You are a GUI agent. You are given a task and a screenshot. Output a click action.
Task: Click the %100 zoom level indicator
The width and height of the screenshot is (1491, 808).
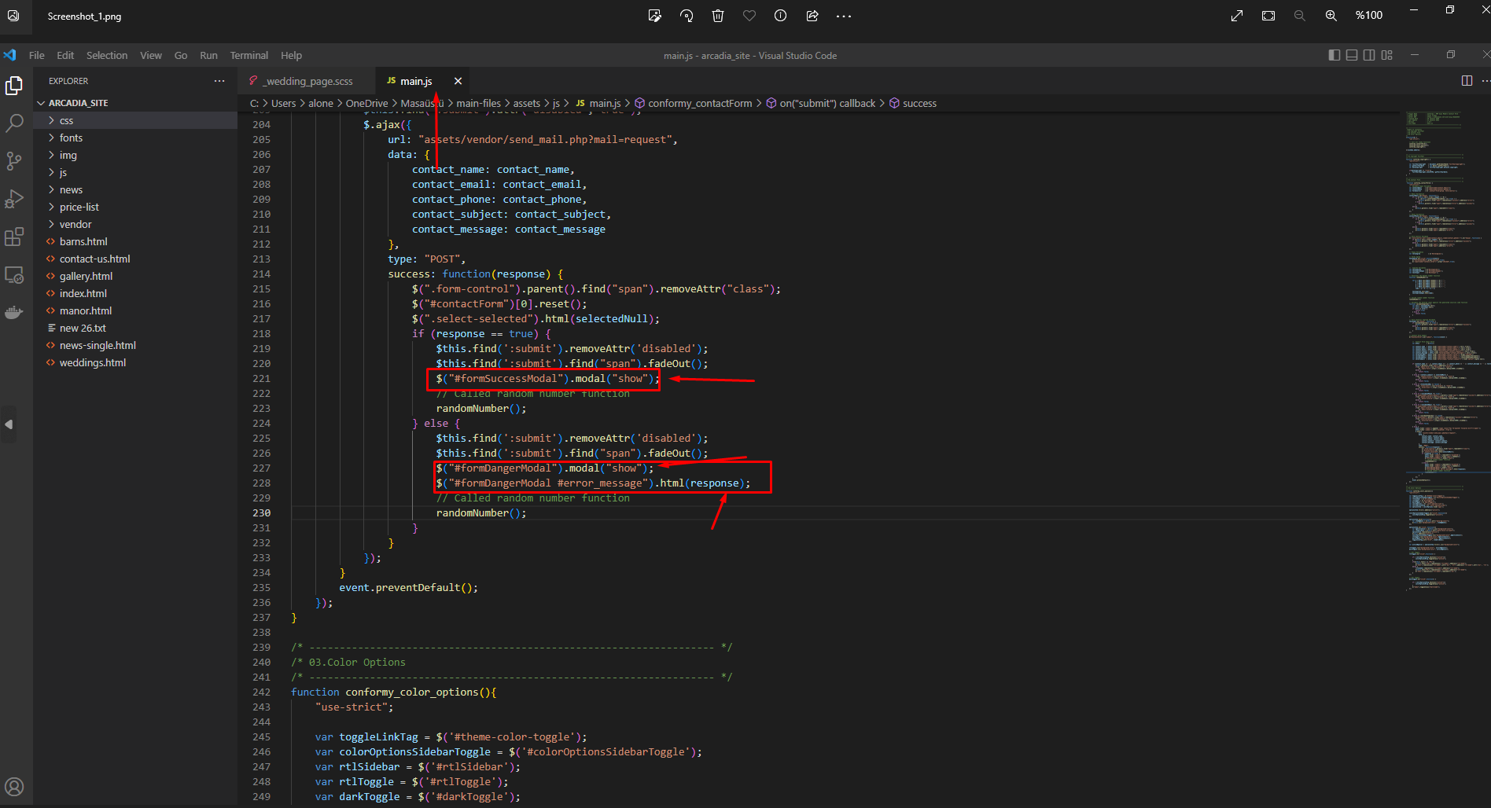click(1369, 16)
